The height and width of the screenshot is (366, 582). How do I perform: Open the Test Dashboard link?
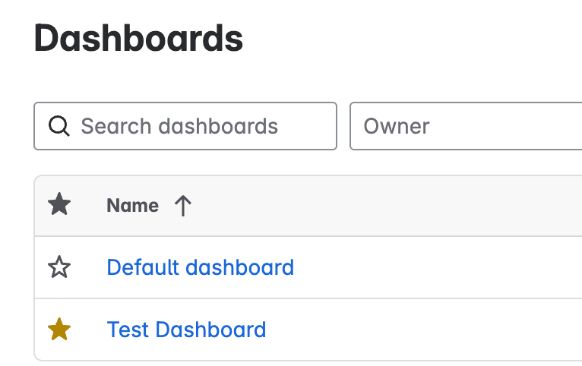point(186,330)
